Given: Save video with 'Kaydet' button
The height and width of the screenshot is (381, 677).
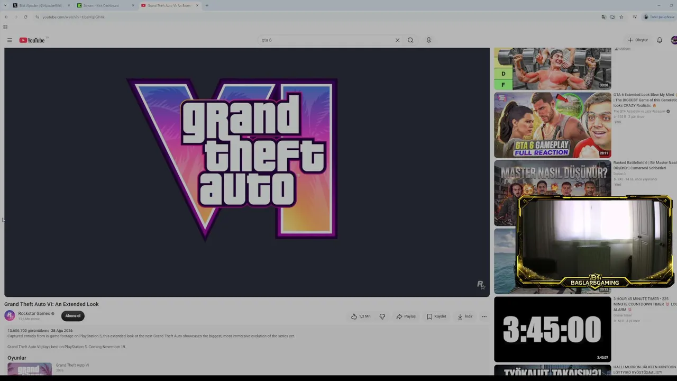Looking at the screenshot, I should [437, 316].
